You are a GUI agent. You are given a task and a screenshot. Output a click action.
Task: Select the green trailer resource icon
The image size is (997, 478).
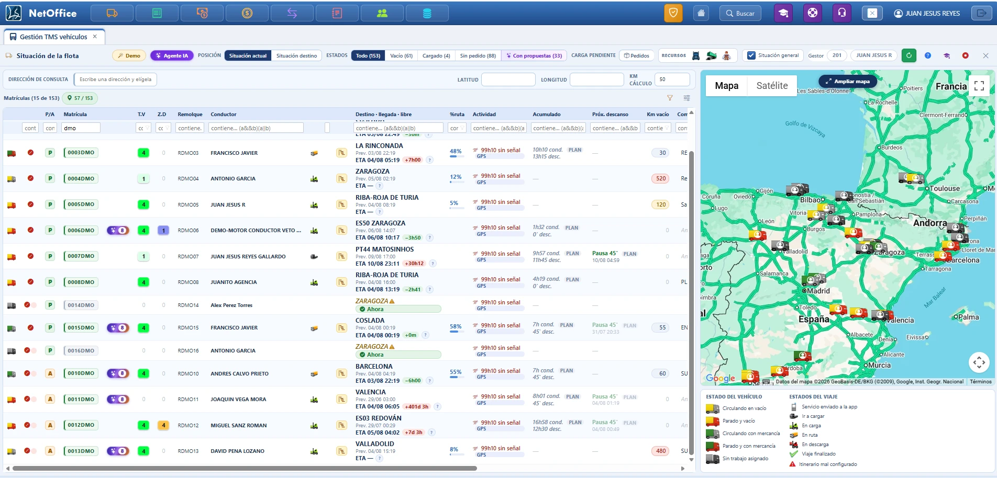pyautogui.click(x=711, y=55)
